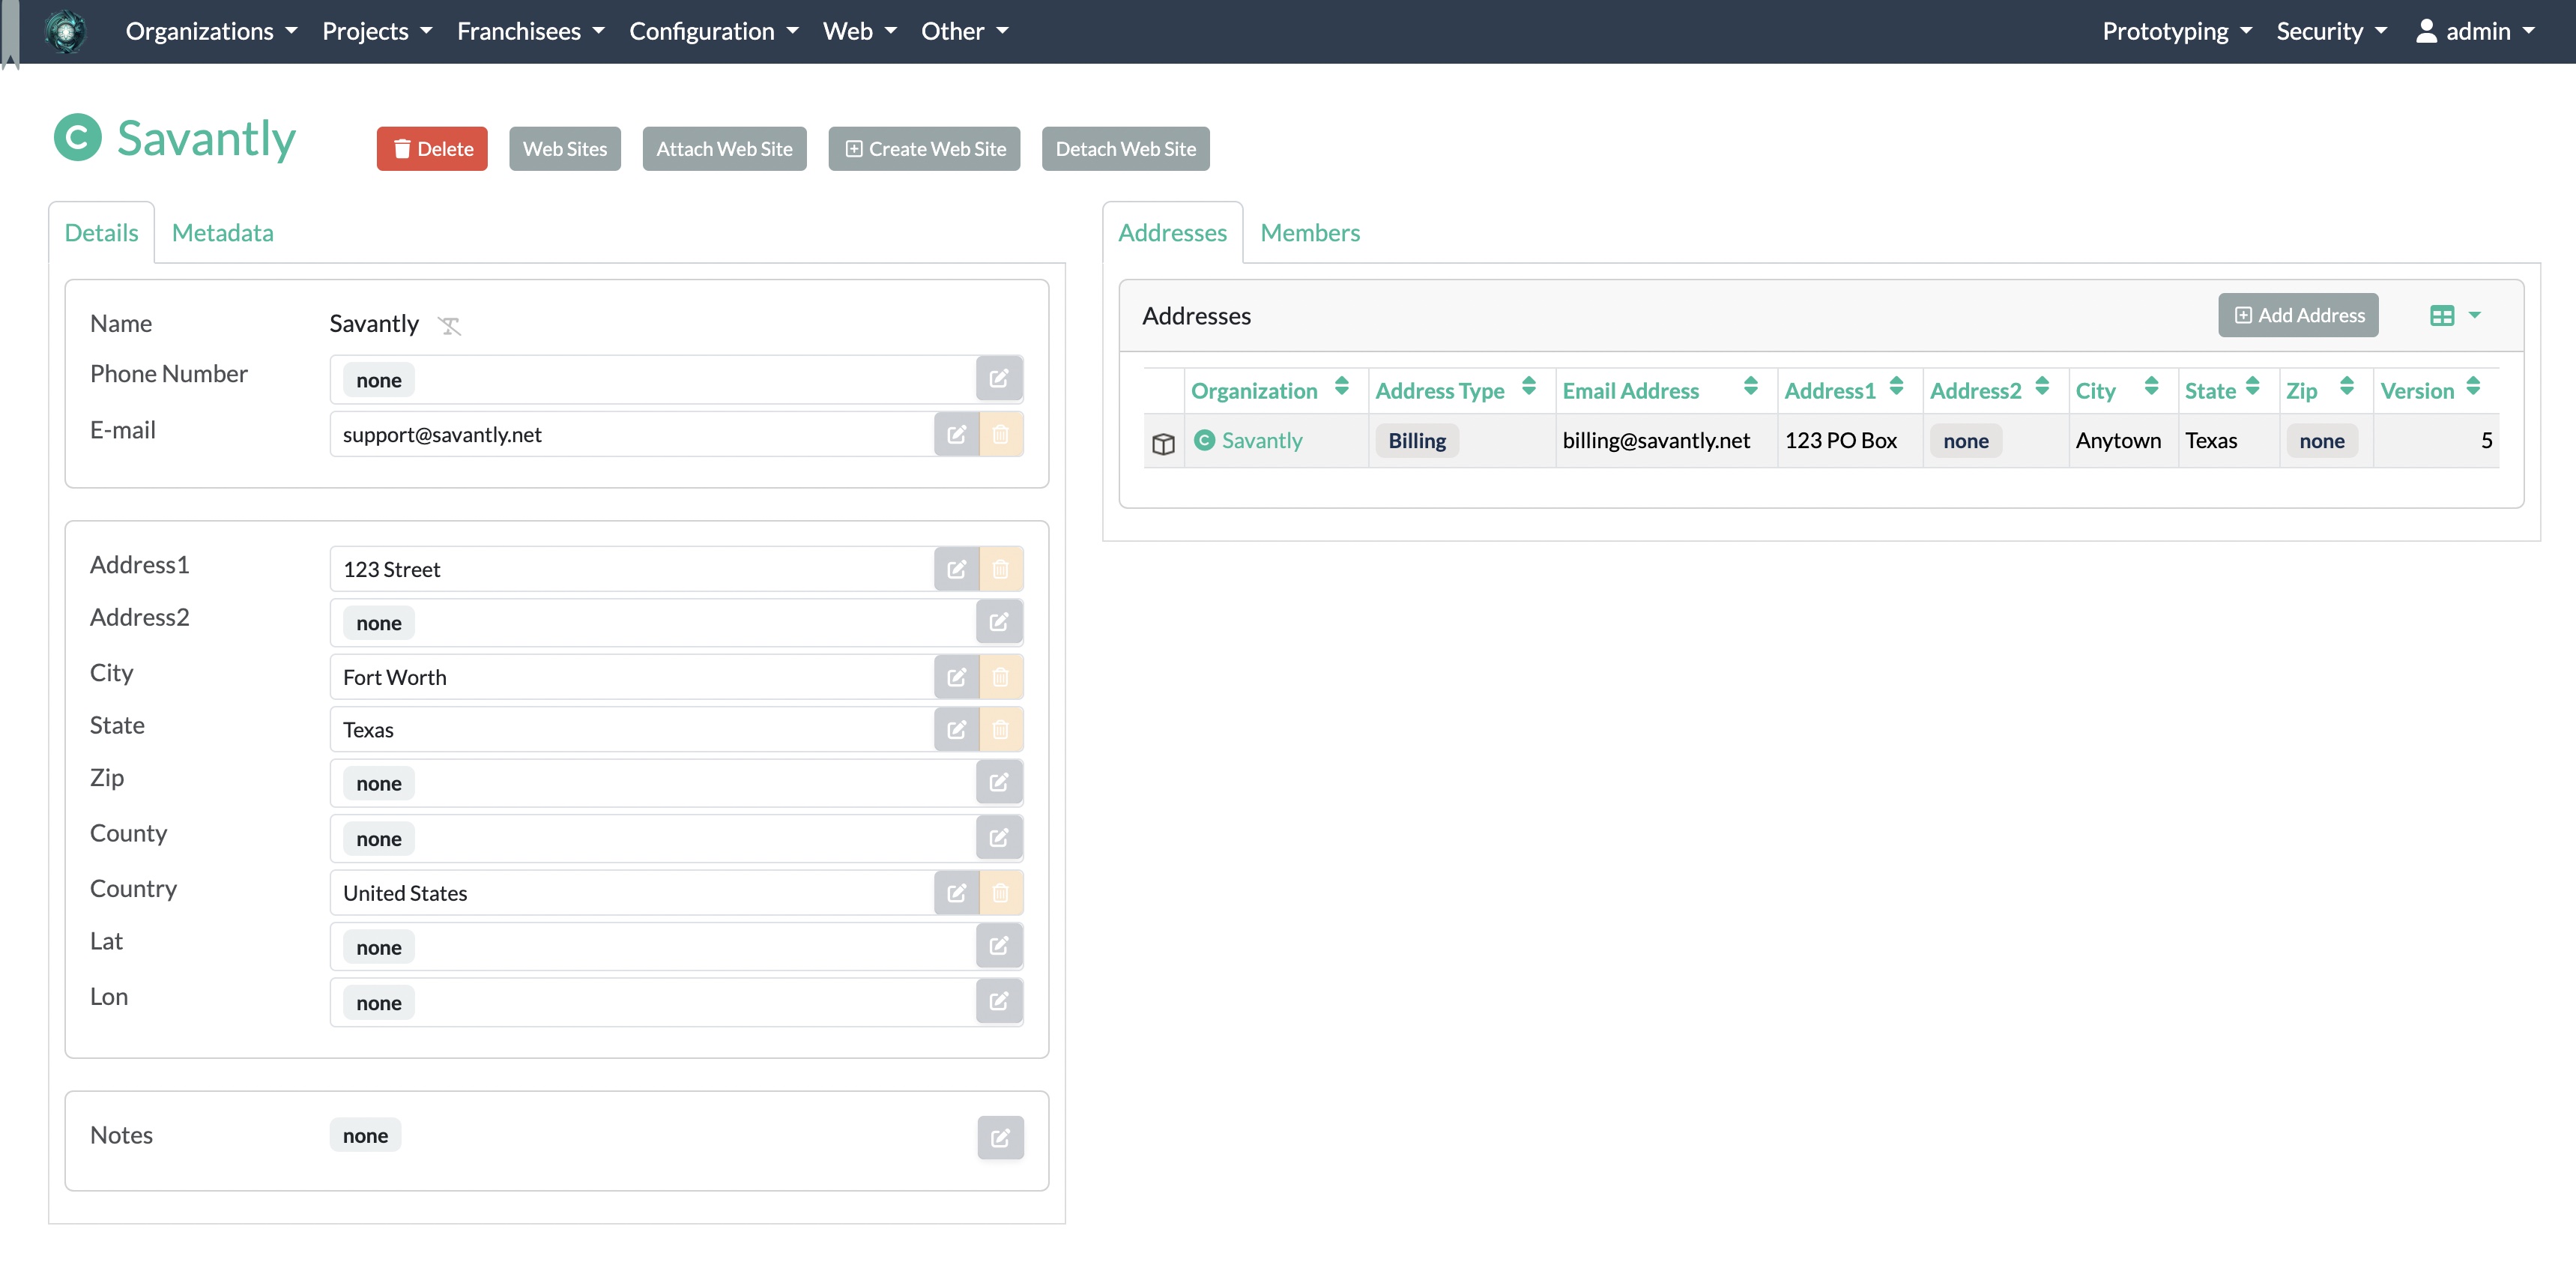Edit the Country field

tap(956, 893)
